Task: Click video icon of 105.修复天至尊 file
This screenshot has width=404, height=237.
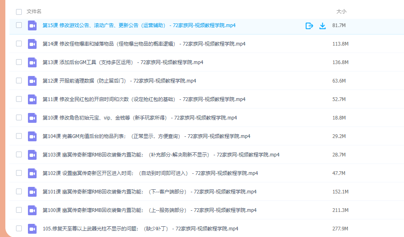Action: click(x=32, y=229)
